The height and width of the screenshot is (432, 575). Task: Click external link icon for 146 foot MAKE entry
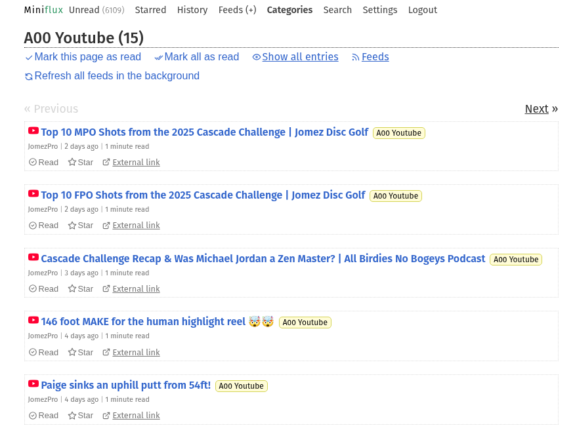106,353
